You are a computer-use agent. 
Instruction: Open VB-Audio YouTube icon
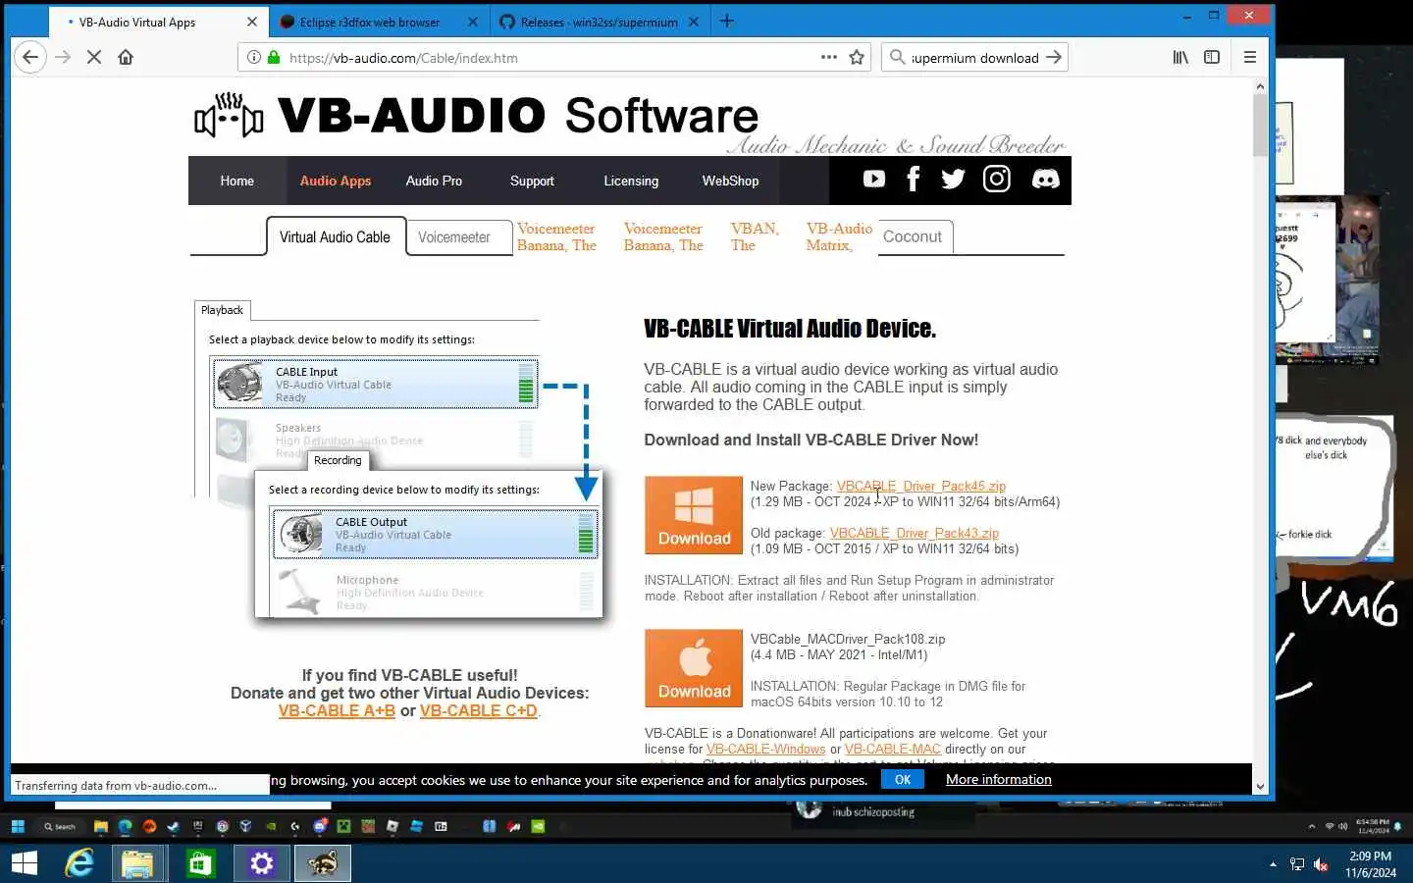(x=874, y=179)
